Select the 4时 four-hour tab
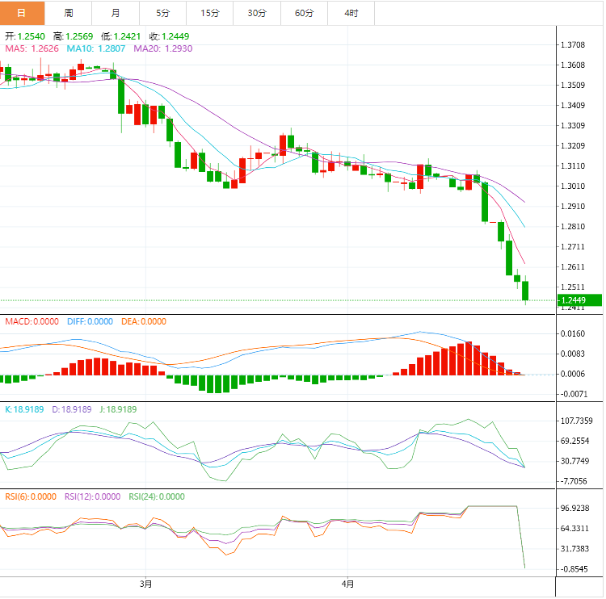The image size is (606, 599). coord(351,13)
